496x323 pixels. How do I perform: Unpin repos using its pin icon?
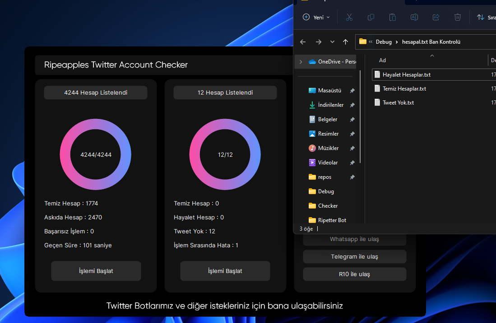click(x=352, y=177)
